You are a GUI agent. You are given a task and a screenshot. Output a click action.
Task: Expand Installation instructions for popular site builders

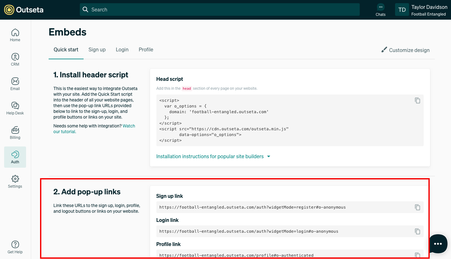point(213,156)
